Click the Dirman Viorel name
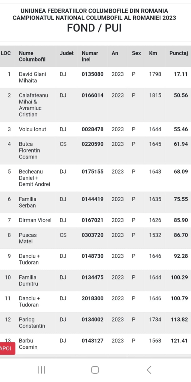 (35, 220)
